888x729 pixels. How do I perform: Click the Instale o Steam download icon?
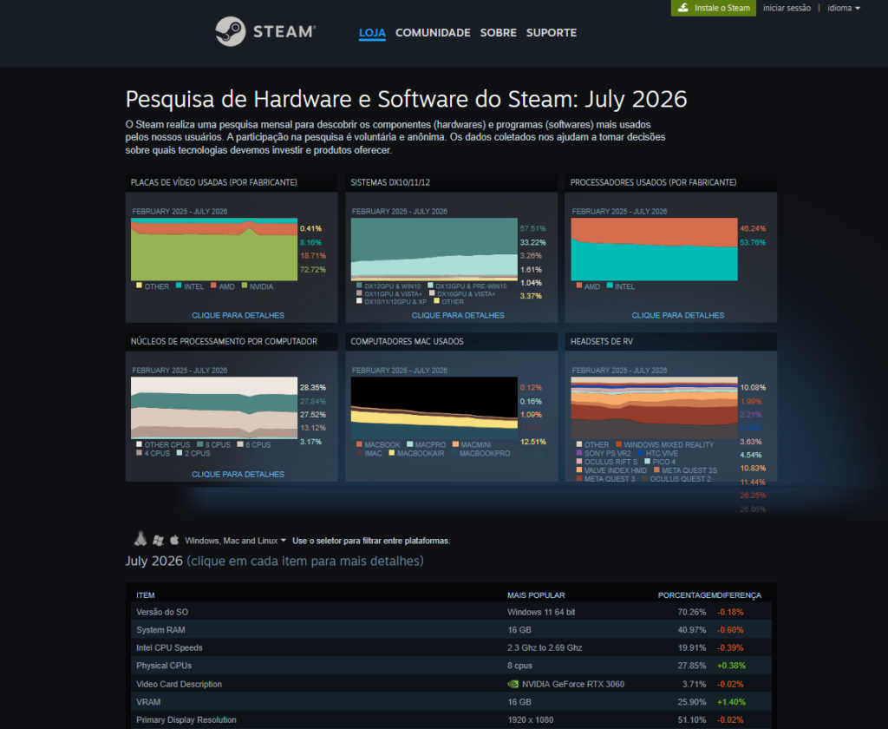[x=683, y=7]
